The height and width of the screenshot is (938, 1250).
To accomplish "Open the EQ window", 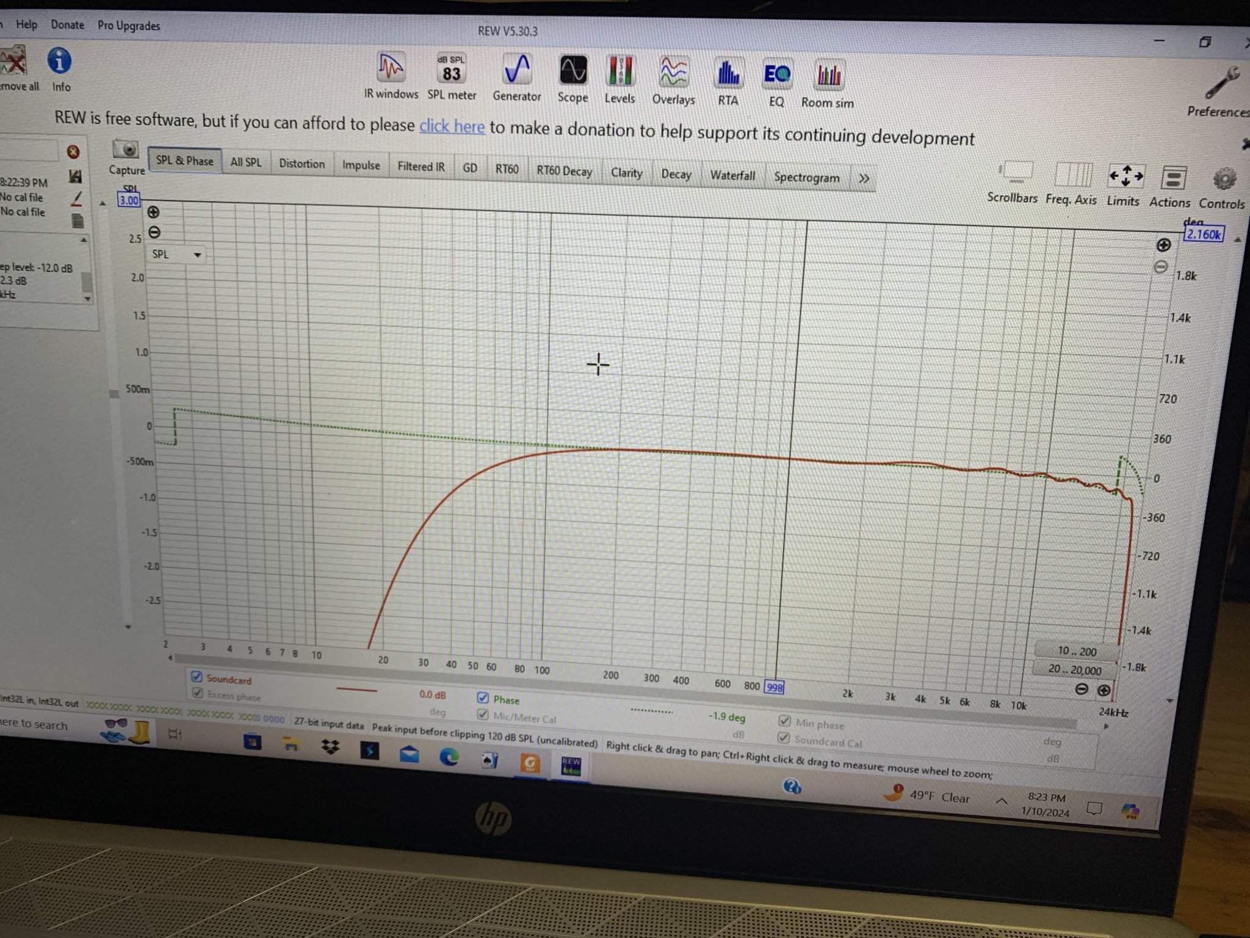I will 776,84.
